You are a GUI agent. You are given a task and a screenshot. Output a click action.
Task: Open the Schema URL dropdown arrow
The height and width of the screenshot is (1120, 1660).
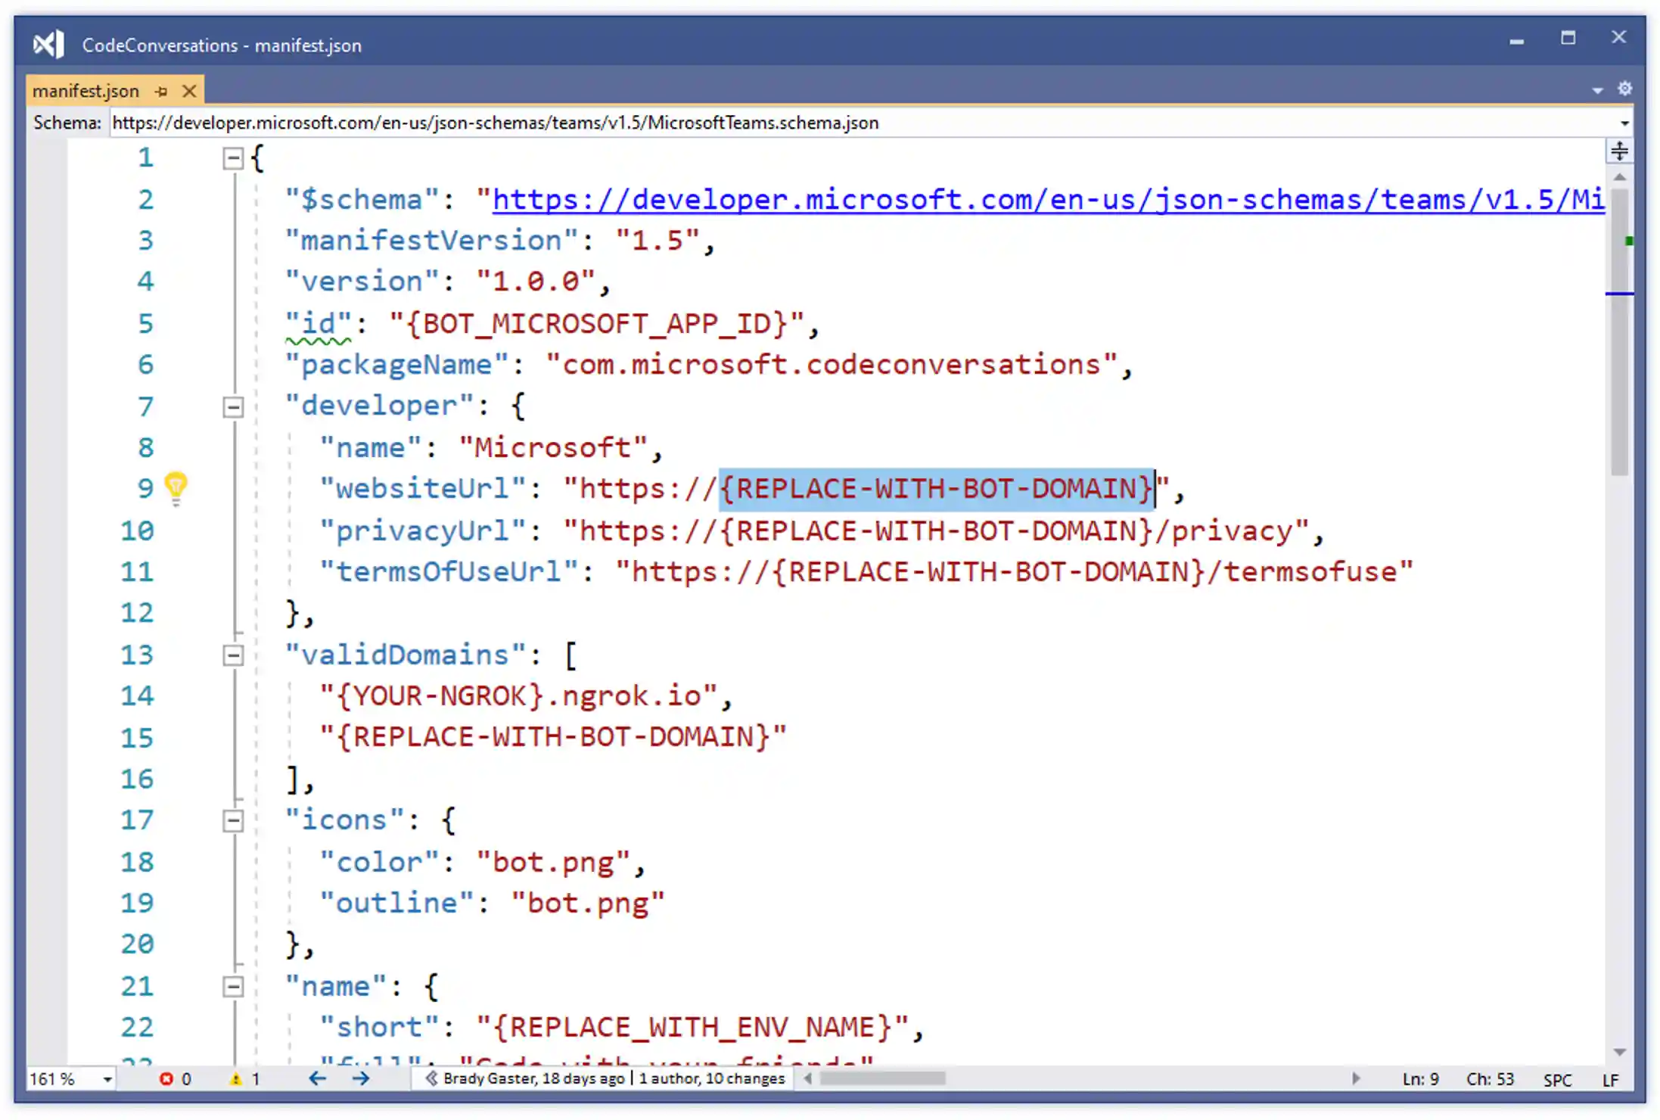click(x=1624, y=123)
